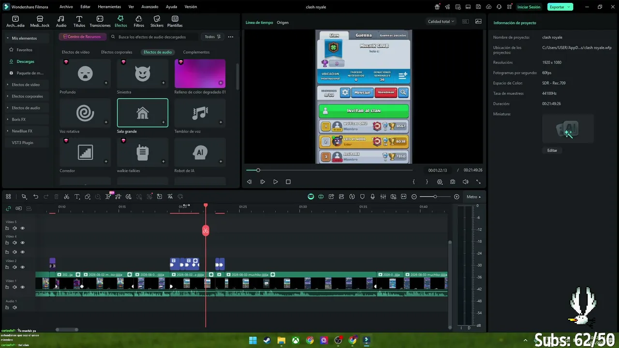Viewport: 619px width, 348px height.
Task: Hide the Video 5 track
Action: click(22, 228)
